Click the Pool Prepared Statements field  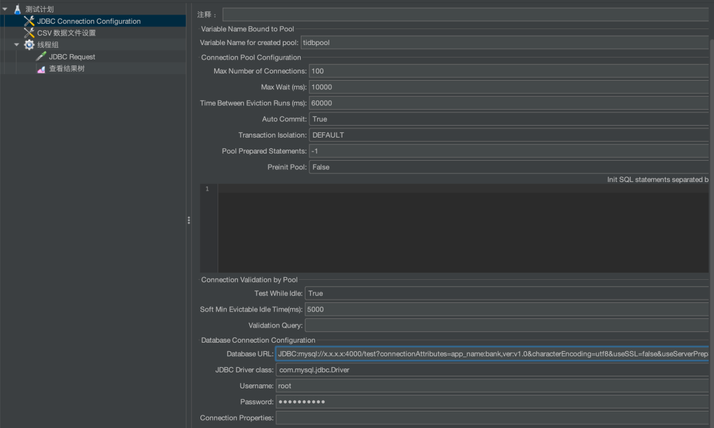point(508,151)
